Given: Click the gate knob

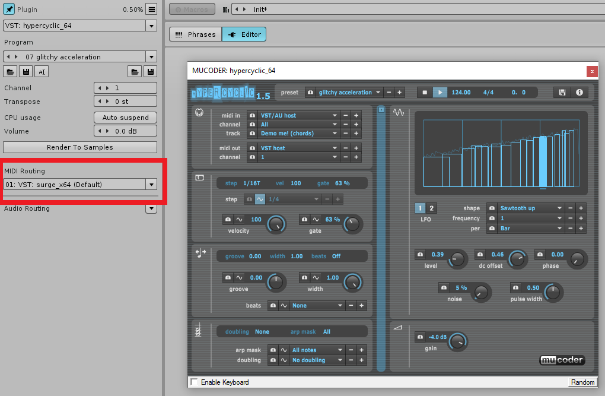Looking at the screenshot, I should pyautogui.click(x=352, y=224).
